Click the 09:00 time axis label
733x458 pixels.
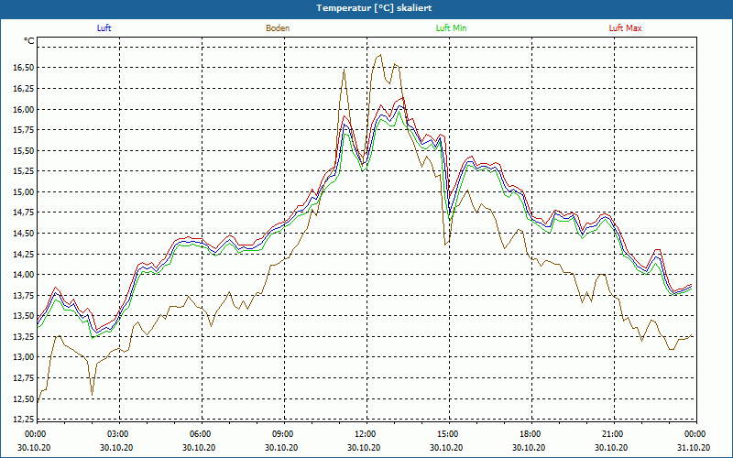point(283,434)
